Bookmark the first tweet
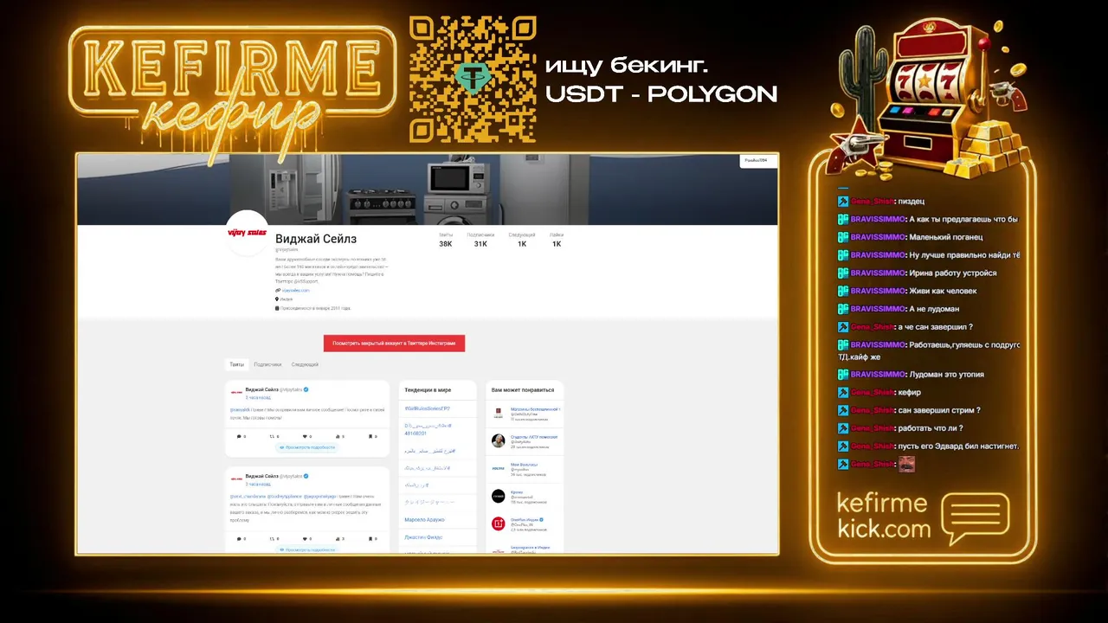This screenshot has height=623, width=1108. click(372, 437)
